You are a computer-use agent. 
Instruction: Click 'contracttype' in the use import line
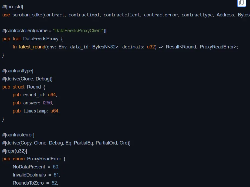click(x=197, y=15)
